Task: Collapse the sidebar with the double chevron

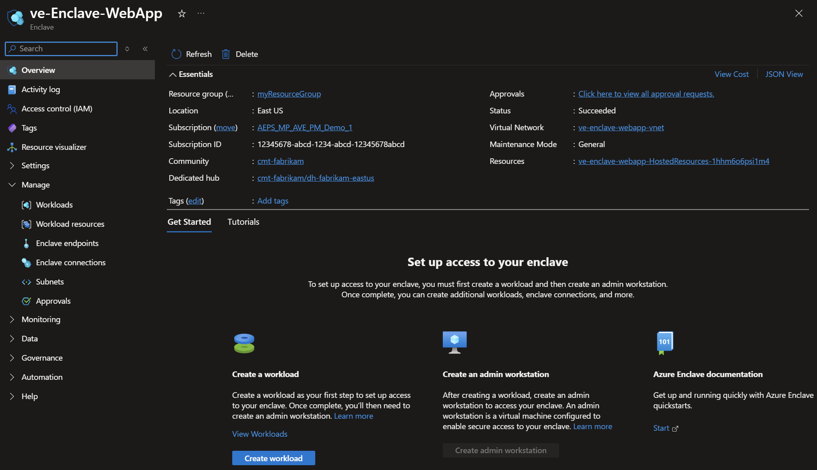Action: pos(145,49)
